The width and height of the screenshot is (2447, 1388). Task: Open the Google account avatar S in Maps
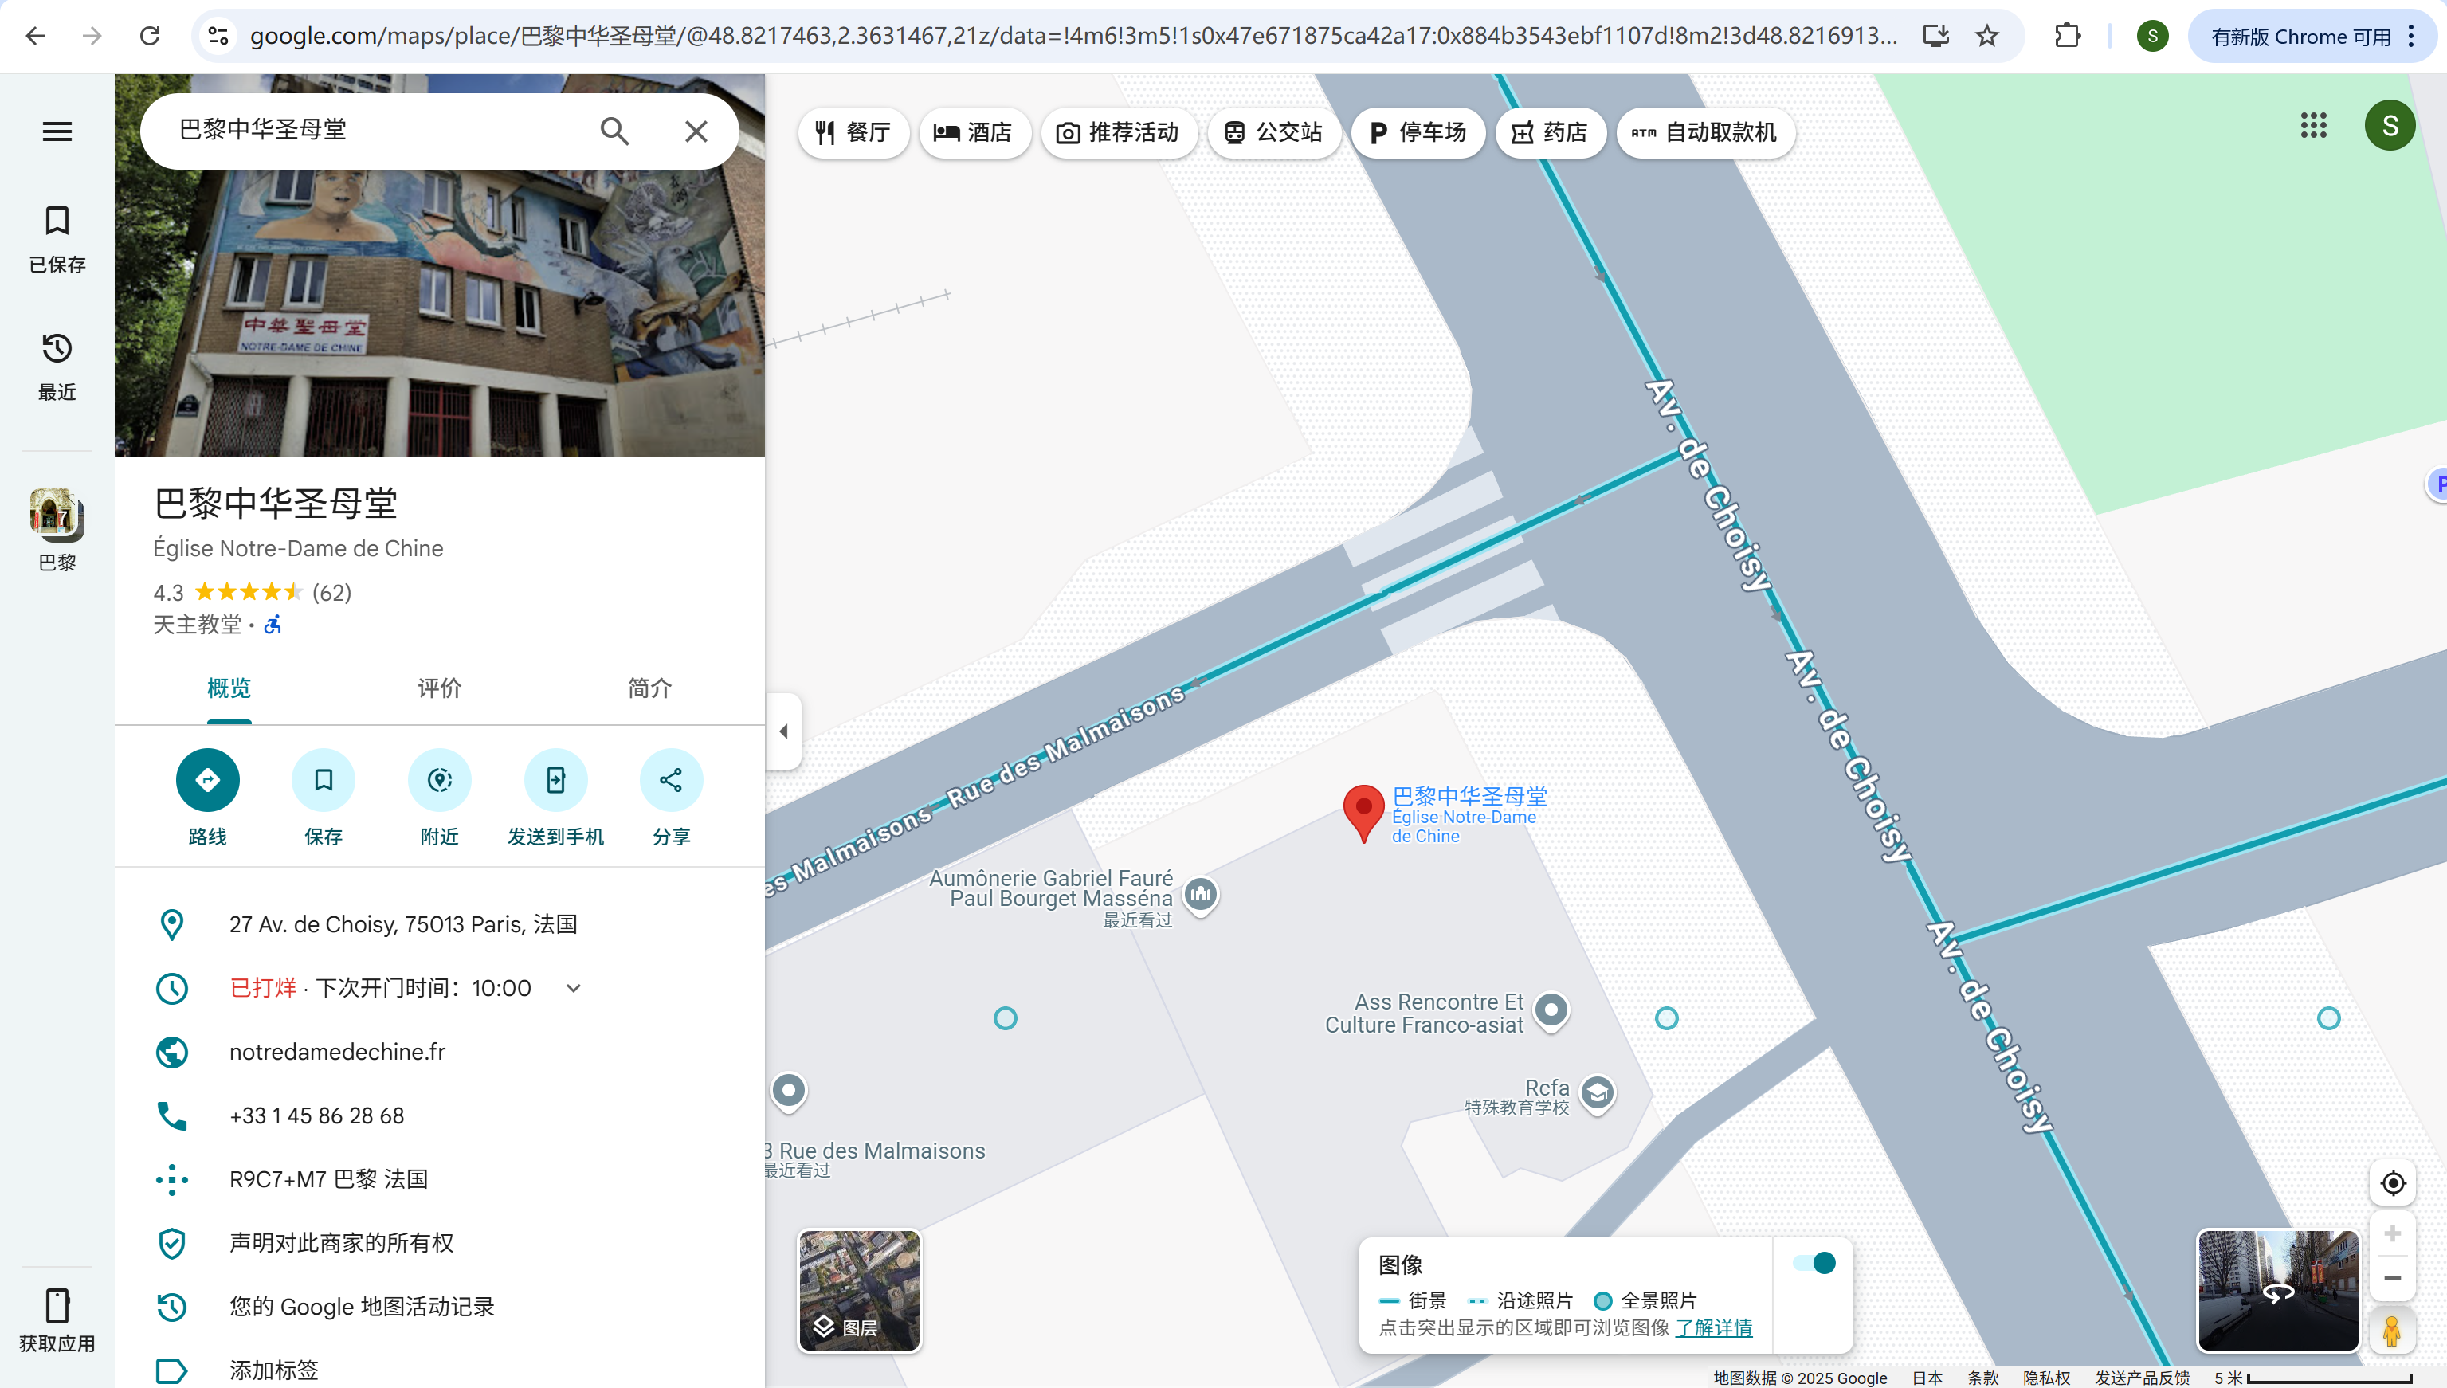pos(2390,125)
